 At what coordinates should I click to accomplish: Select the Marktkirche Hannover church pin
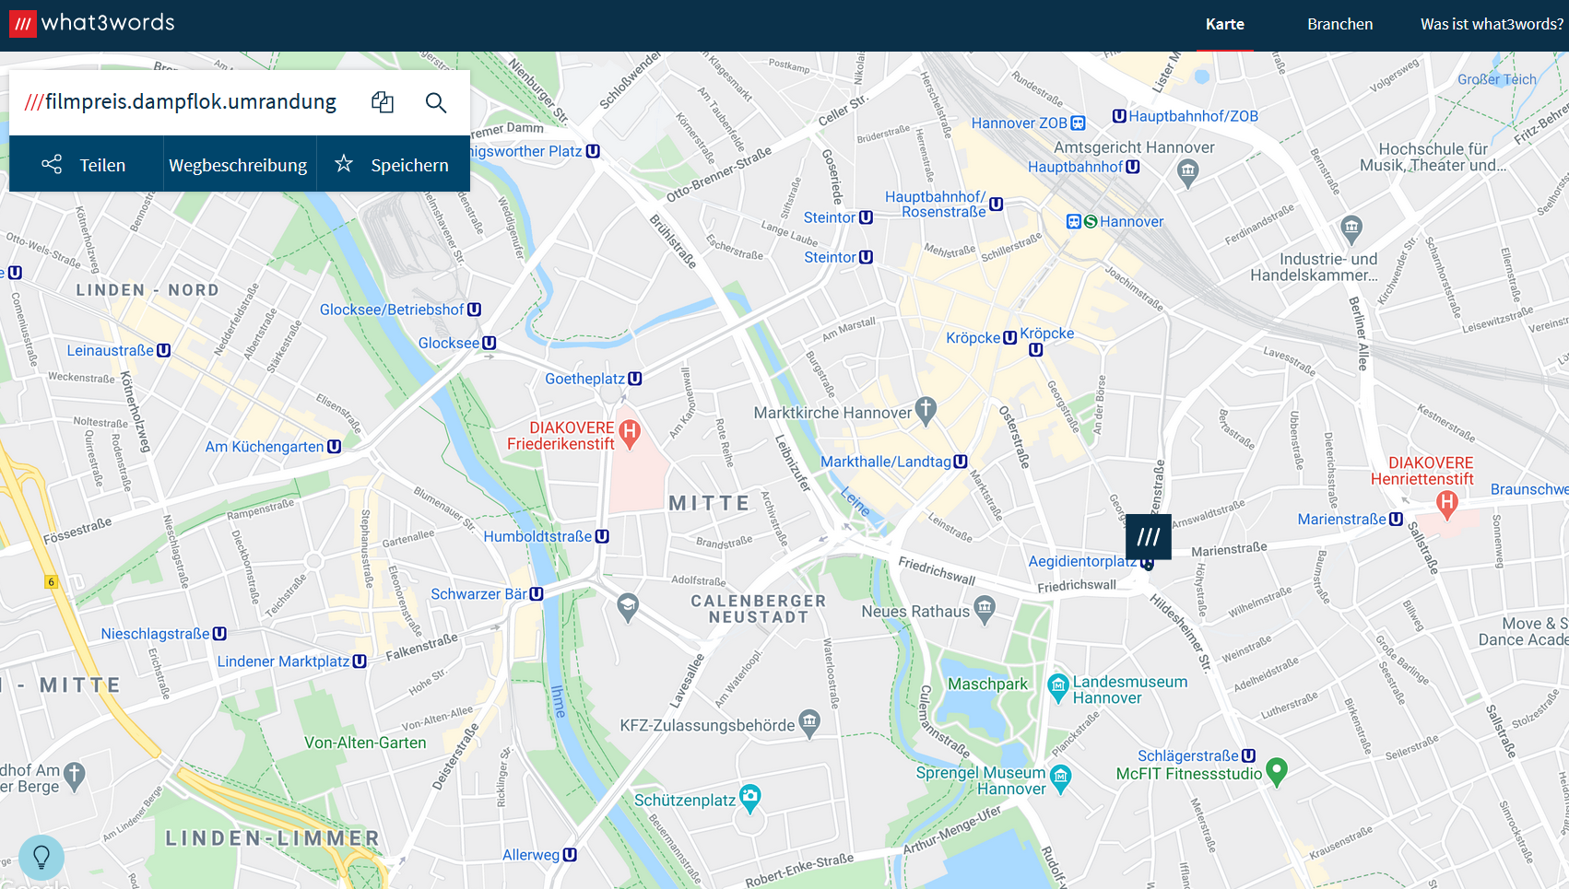coord(926,410)
